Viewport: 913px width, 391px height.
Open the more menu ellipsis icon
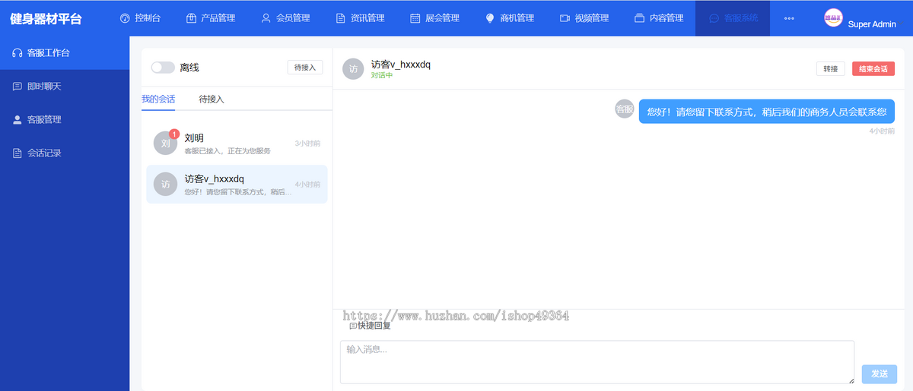(789, 18)
